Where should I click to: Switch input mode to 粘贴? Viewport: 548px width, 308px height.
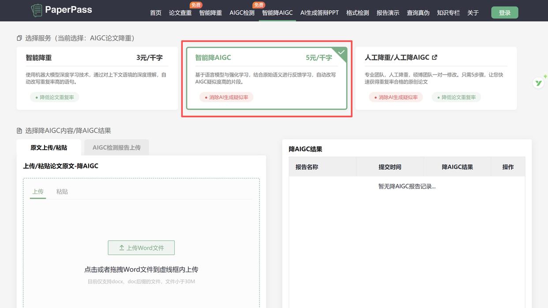[x=62, y=192]
